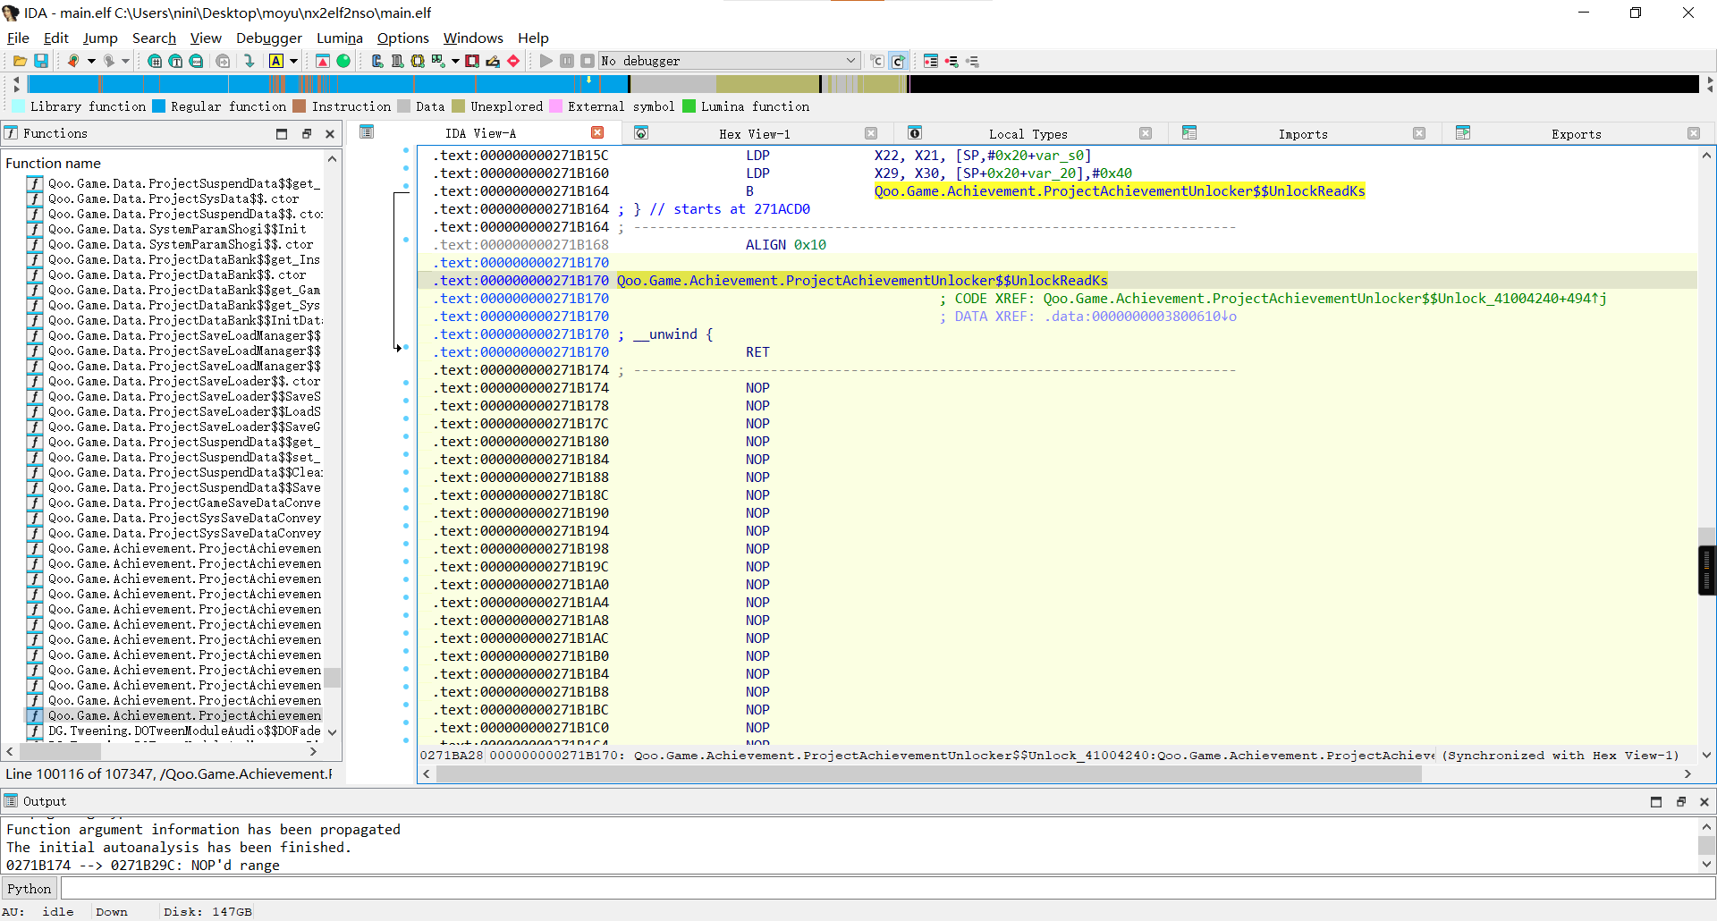Terminate the debugger process with stop button
The height and width of the screenshot is (921, 1717).
click(x=588, y=61)
